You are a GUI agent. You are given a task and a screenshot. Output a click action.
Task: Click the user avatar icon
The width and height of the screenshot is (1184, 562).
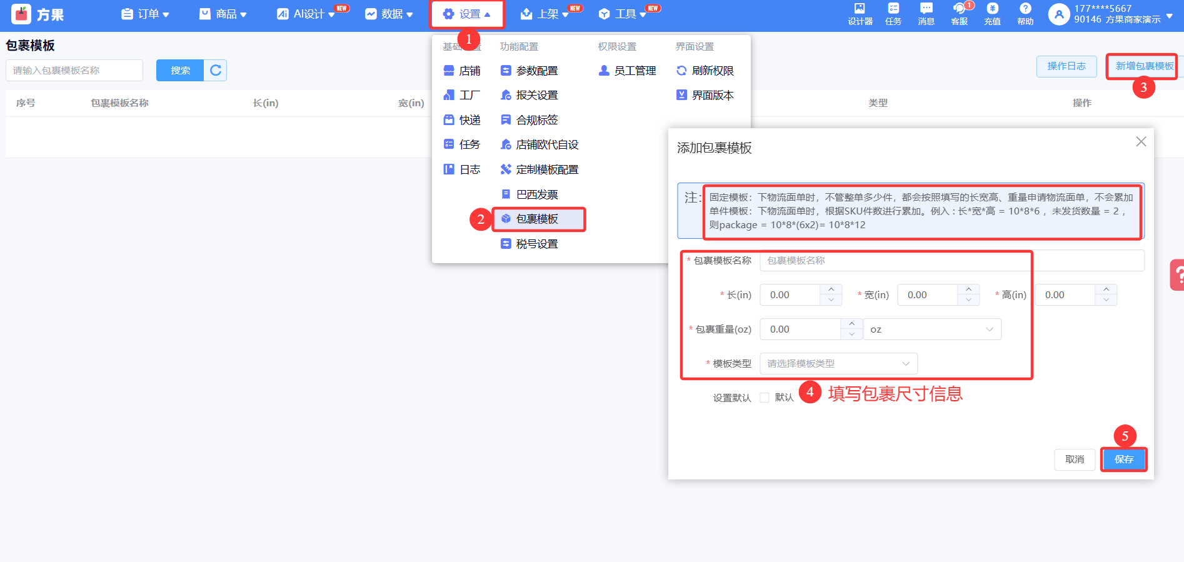click(1059, 14)
